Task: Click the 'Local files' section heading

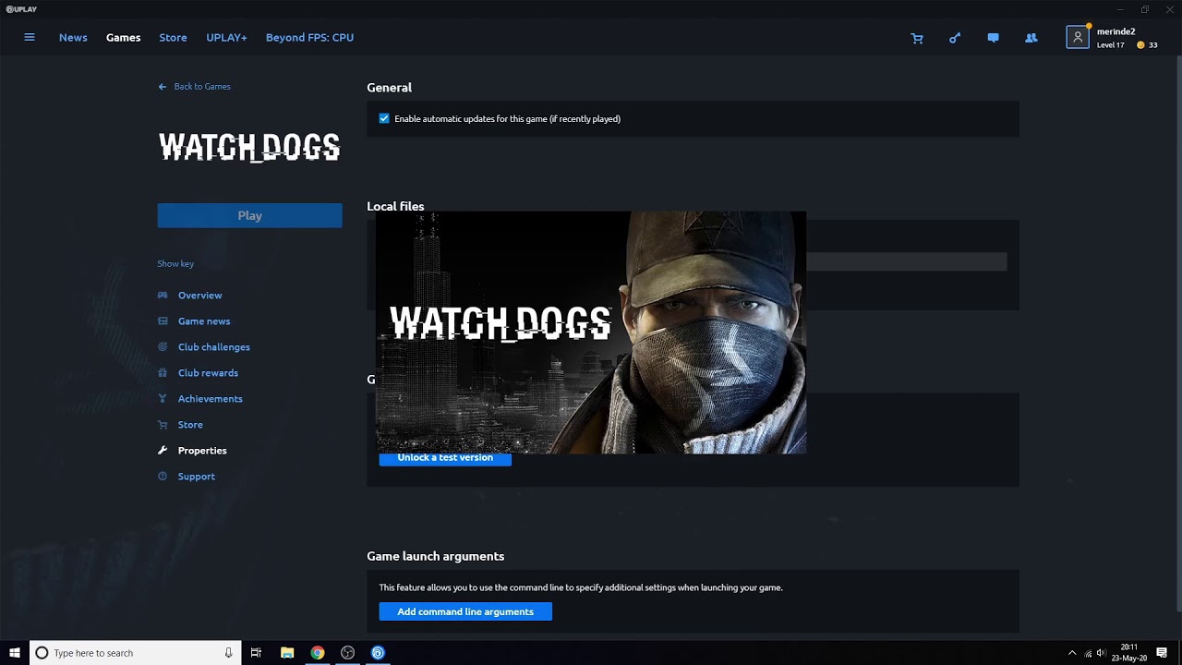Action: [x=395, y=206]
